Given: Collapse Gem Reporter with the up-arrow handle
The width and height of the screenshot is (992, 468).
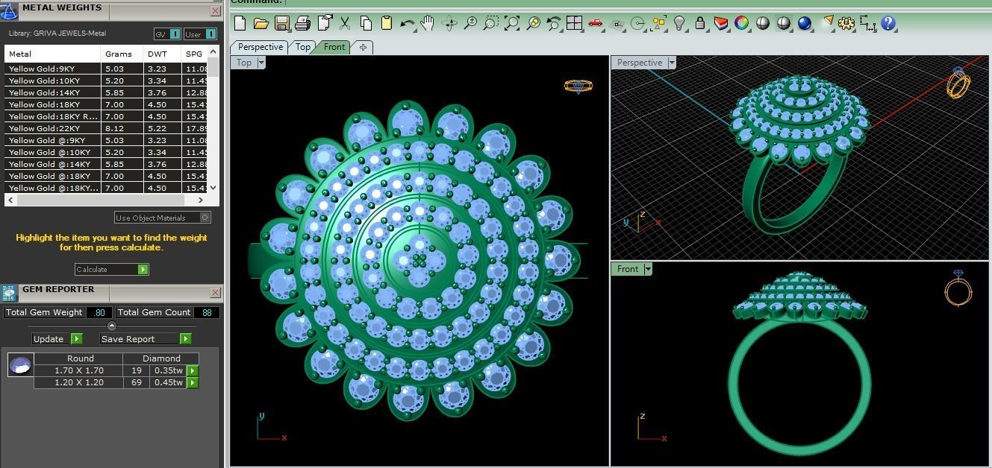Looking at the screenshot, I should click(x=112, y=326).
